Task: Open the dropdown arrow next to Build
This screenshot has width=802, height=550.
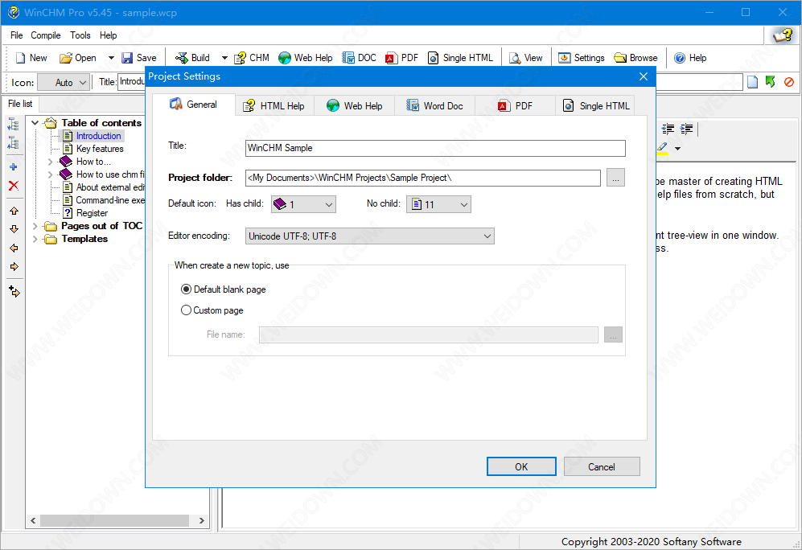Action: (x=224, y=58)
